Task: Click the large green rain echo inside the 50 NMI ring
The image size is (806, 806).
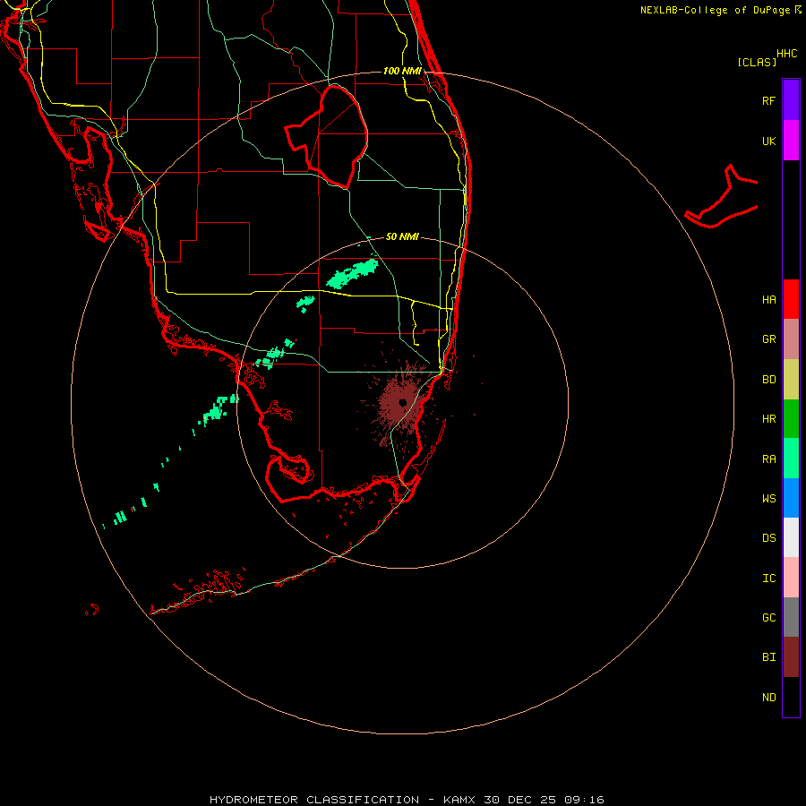Action: tap(353, 273)
